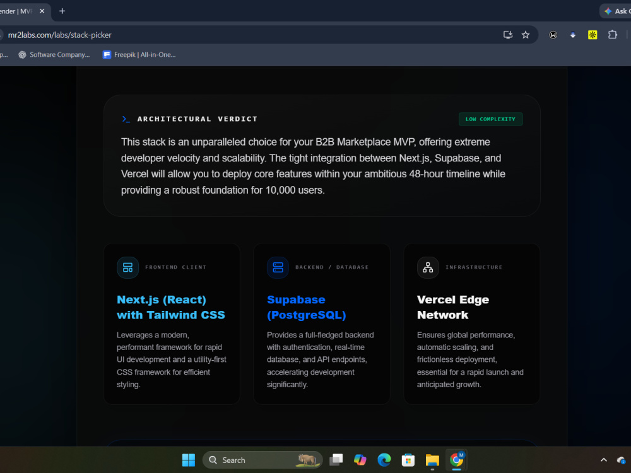631x473 pixels.
Task: Open Task View on the taskbar
Action: [336, 460]
